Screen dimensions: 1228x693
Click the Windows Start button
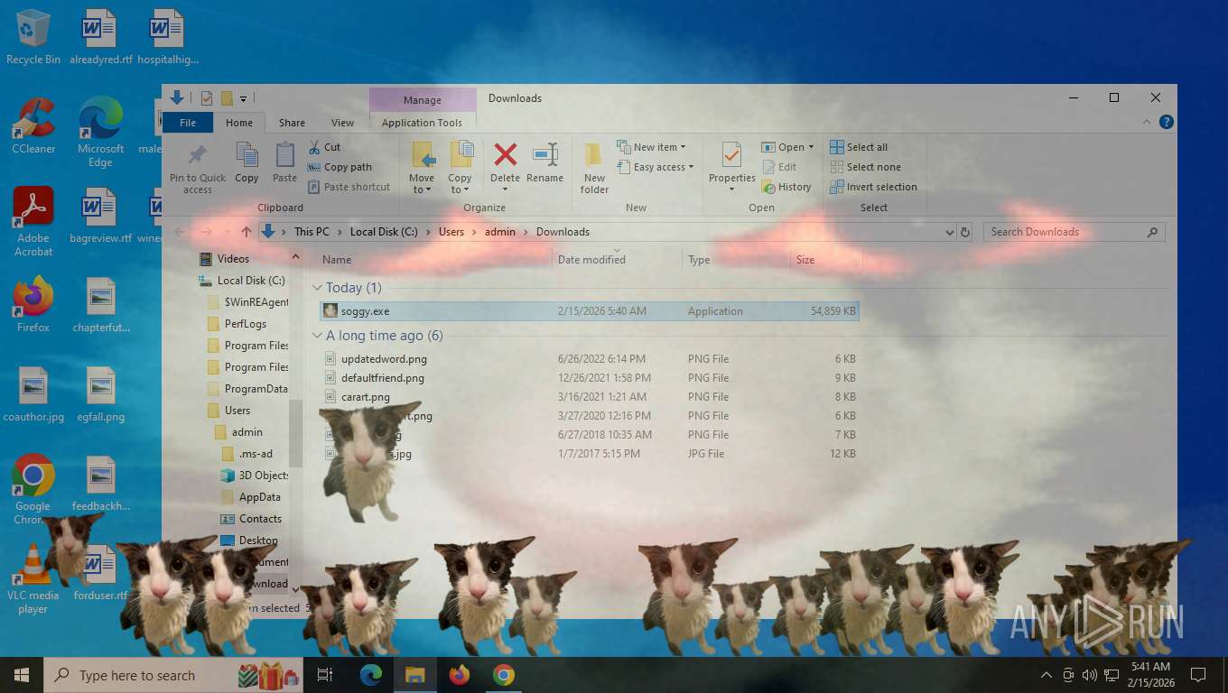pos(21,675)
